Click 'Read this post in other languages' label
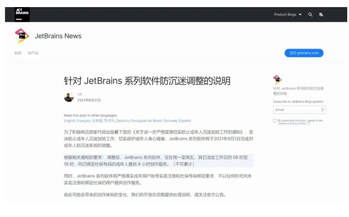The image size is (349, 217). pos(90,115)
